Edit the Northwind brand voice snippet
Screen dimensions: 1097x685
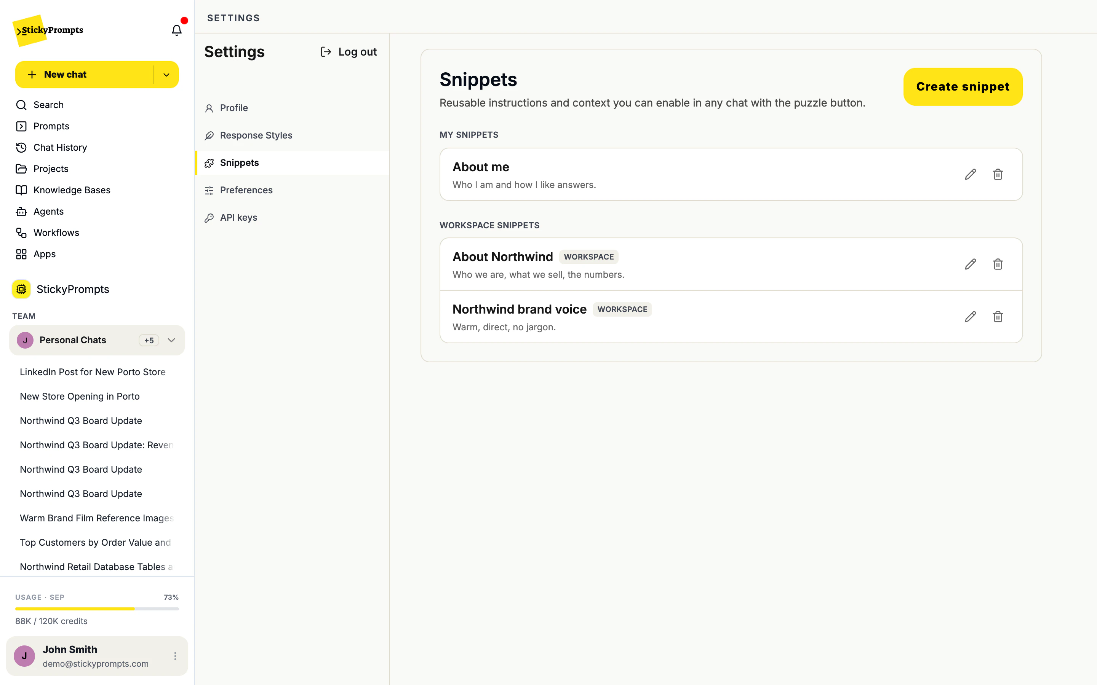tap(970, 317)
